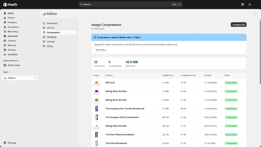Click the Finance icon
This screenshot has width=261, height=147.
coord(5,50)
